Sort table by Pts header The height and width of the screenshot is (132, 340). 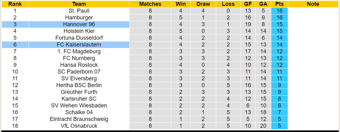pos(279,4)
